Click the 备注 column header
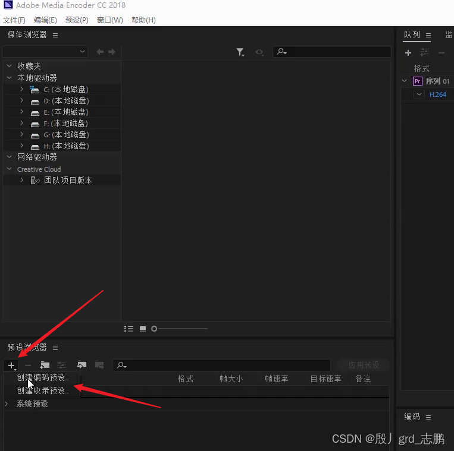 tap(363, 379)
